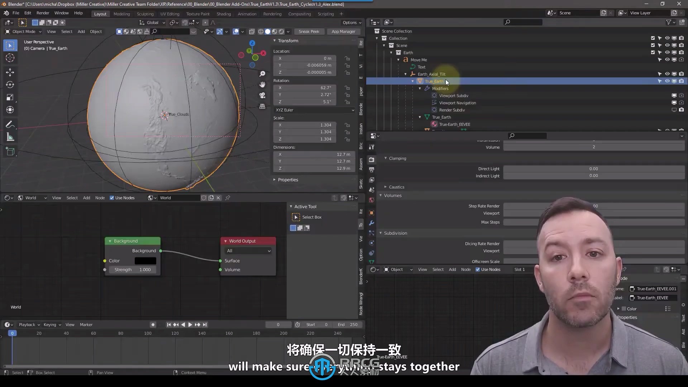Open viewport Add menu
Image resolution: width=688 pixels, height=387 pixels.
(x=81, y=32)
